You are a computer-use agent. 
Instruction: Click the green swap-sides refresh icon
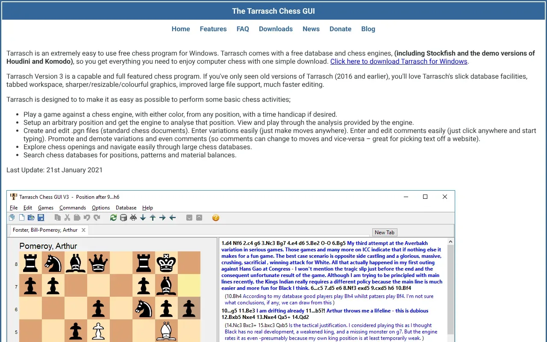click(x=113, y=217)
